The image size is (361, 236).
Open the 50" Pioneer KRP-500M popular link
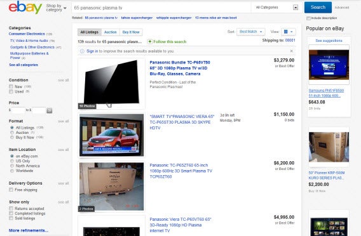[327, 175]
